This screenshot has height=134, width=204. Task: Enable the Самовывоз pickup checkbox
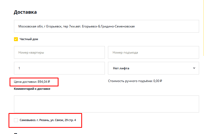pos(16,120)
